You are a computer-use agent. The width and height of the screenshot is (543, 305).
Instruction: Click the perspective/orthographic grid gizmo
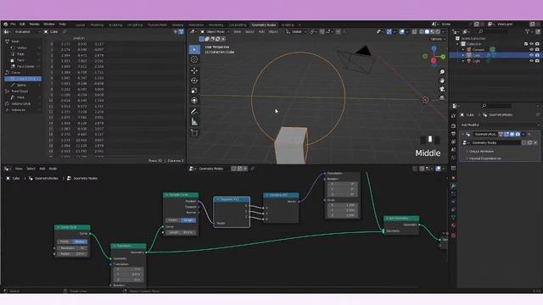tap(442, 98)
